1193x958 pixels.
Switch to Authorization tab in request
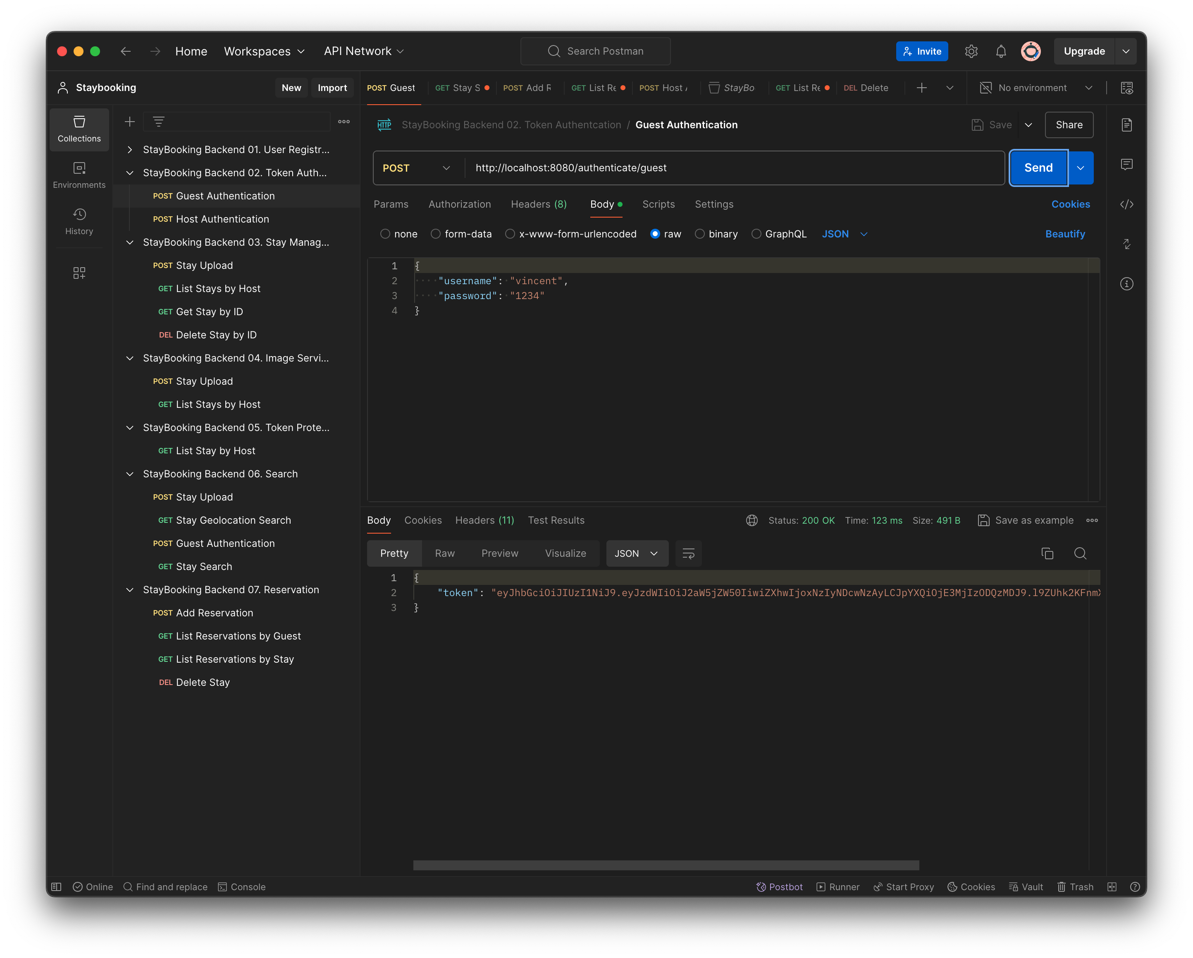[x=459, y=204]
